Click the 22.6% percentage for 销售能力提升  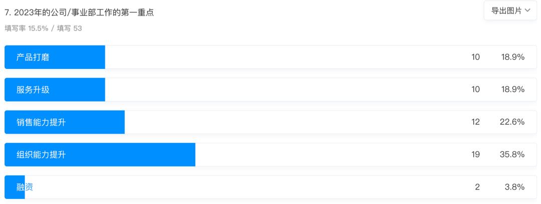click(512, 122)
